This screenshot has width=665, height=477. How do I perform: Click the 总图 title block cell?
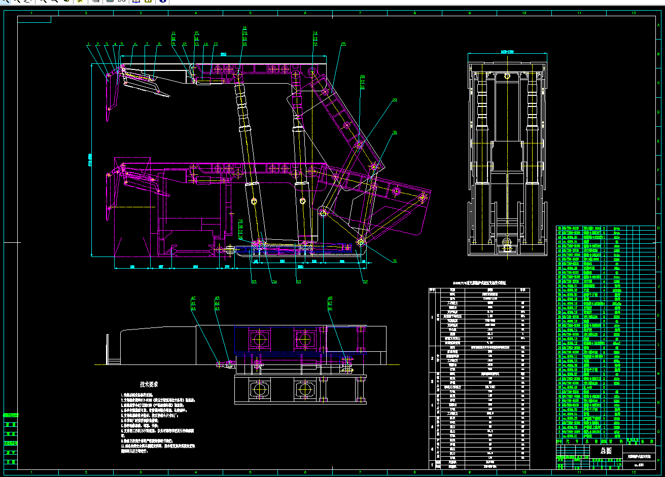[602, 450]
